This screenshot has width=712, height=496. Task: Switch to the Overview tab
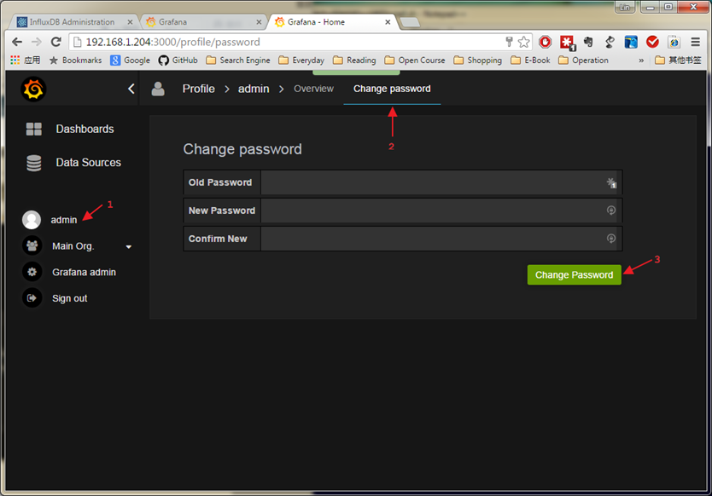point(313,89)
